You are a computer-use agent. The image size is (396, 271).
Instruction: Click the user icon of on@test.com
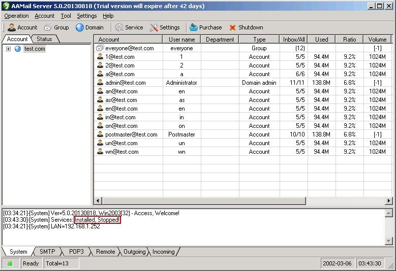100,125
